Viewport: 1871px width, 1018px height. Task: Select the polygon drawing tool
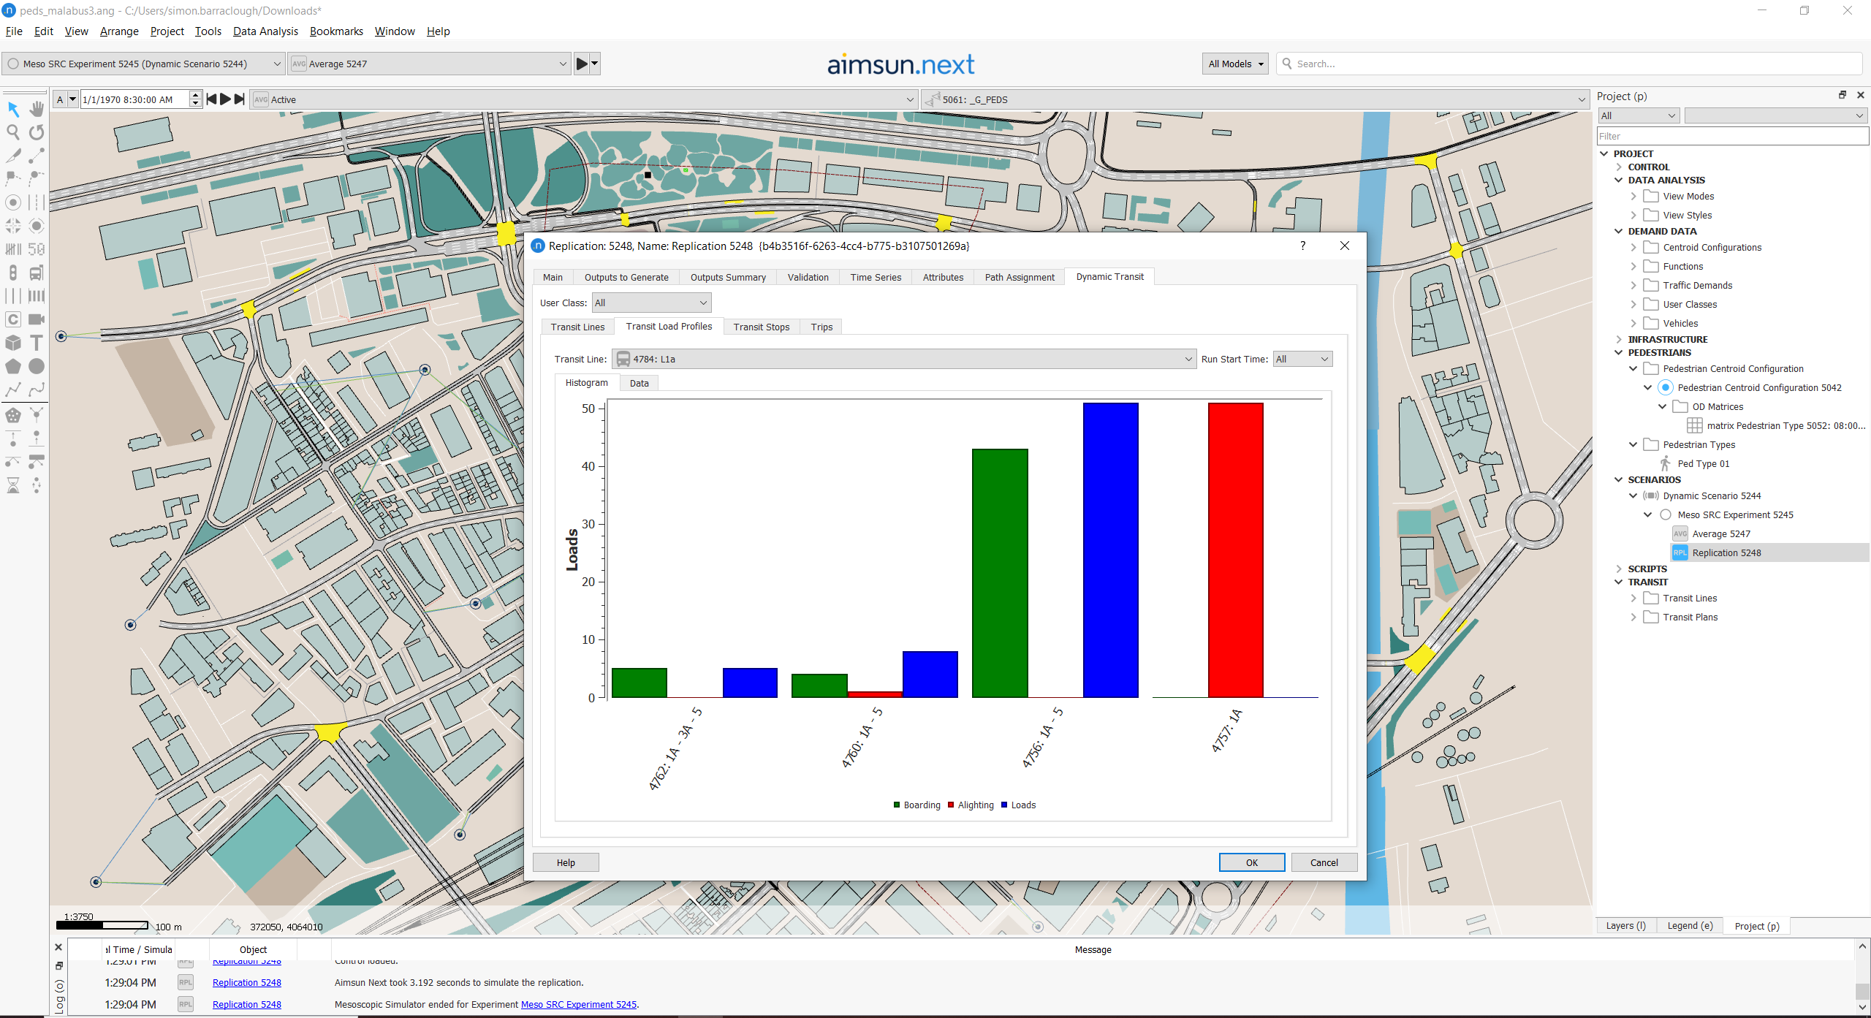13,366
